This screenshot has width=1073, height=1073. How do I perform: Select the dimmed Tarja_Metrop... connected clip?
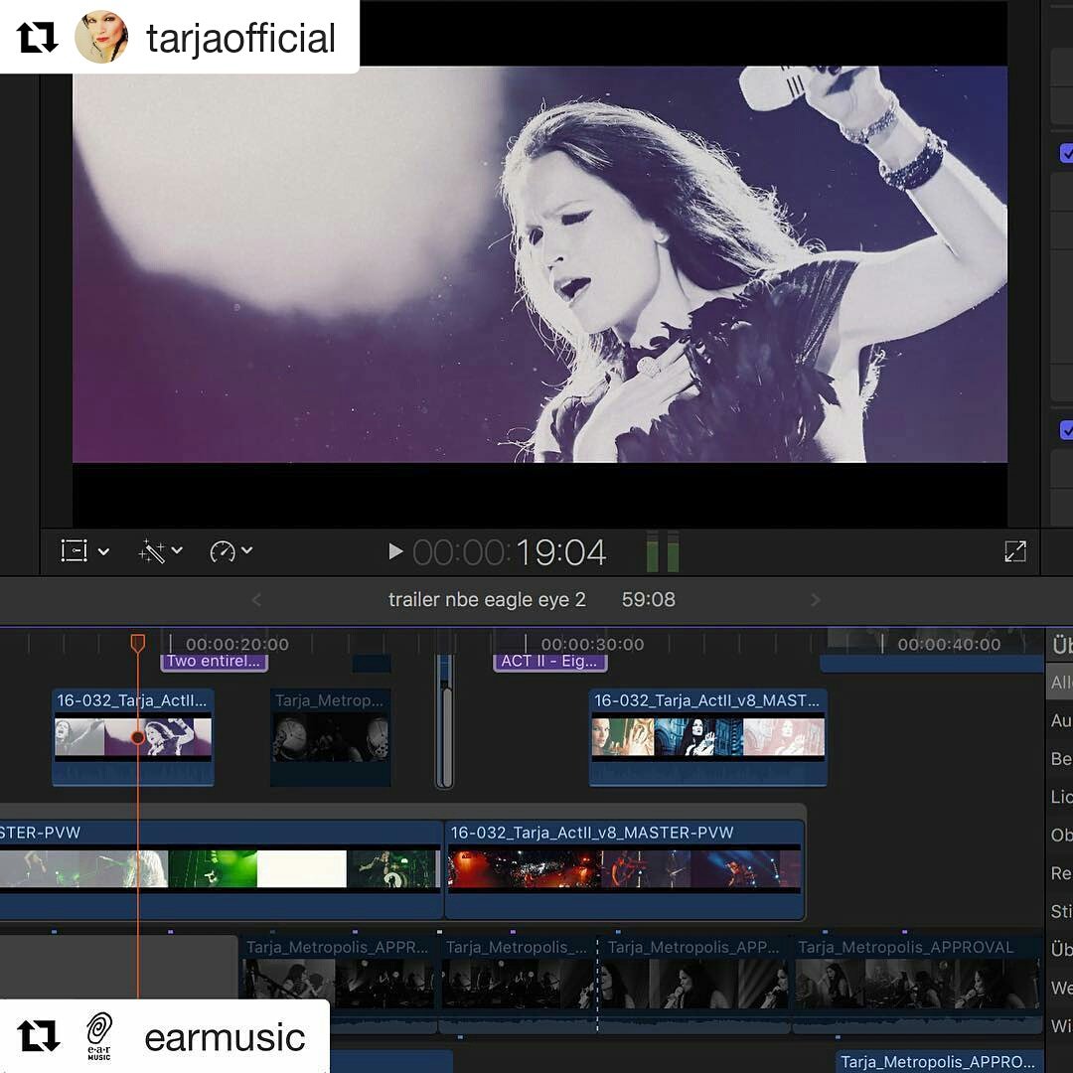click(x=331, y=737)
